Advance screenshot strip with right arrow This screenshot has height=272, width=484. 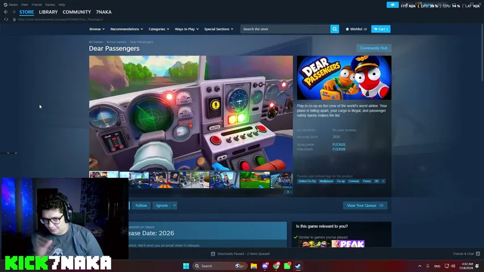tap(288, 192)
